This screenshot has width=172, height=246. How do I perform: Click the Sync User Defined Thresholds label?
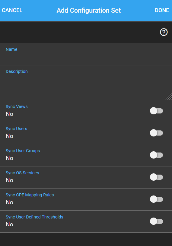tap(34, 217)
